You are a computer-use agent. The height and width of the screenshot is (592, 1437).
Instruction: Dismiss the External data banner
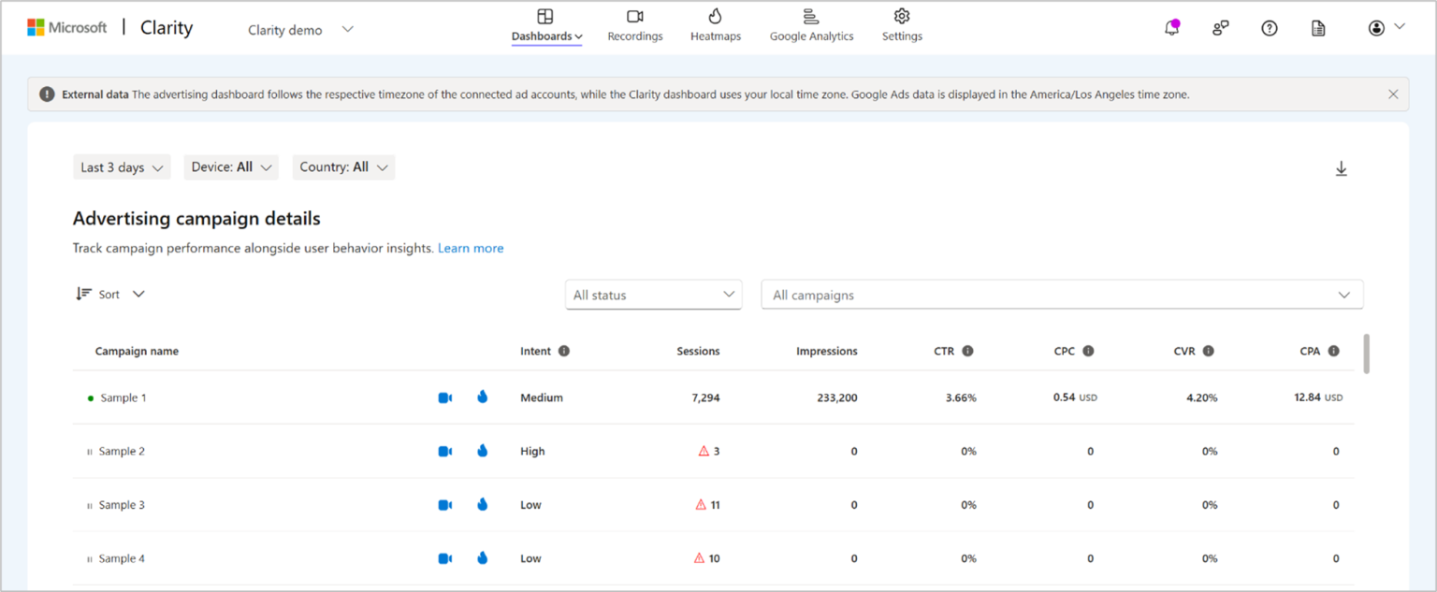[1393, 94]
